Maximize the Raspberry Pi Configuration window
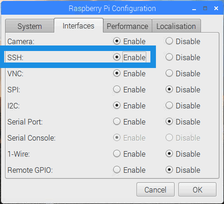 pyautogui.click(x=205, y=8)
